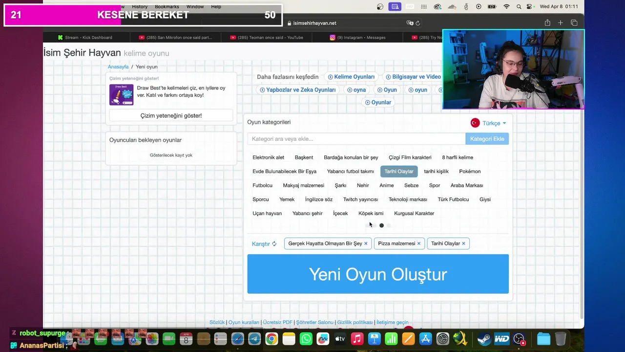Open Notes from the Dock
Screen dimensions: 625x352
click(x=289, y=339)
